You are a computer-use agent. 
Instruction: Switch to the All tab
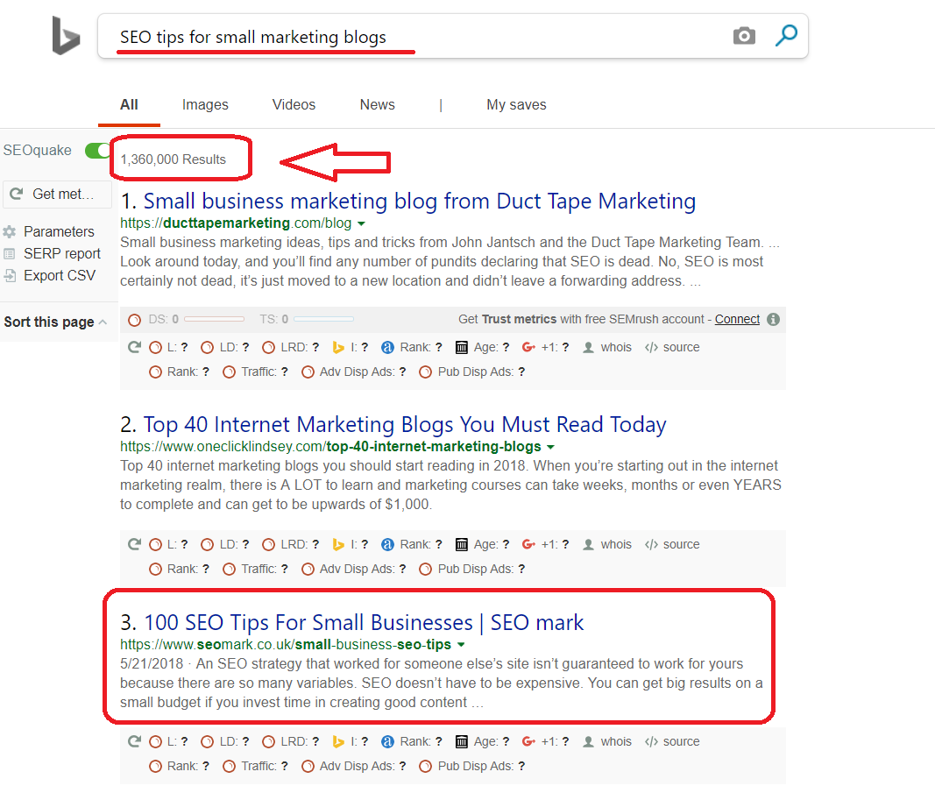pos(129,105)
